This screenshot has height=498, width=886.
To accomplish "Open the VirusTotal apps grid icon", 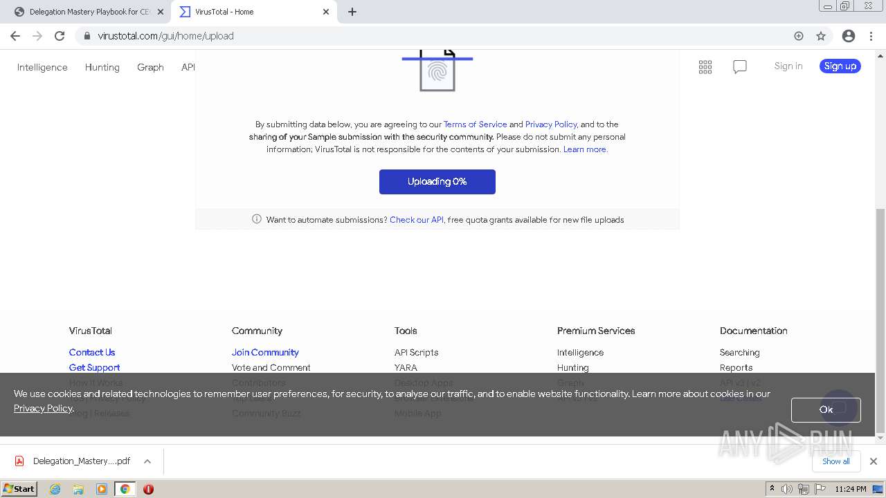I will point(705,67).
